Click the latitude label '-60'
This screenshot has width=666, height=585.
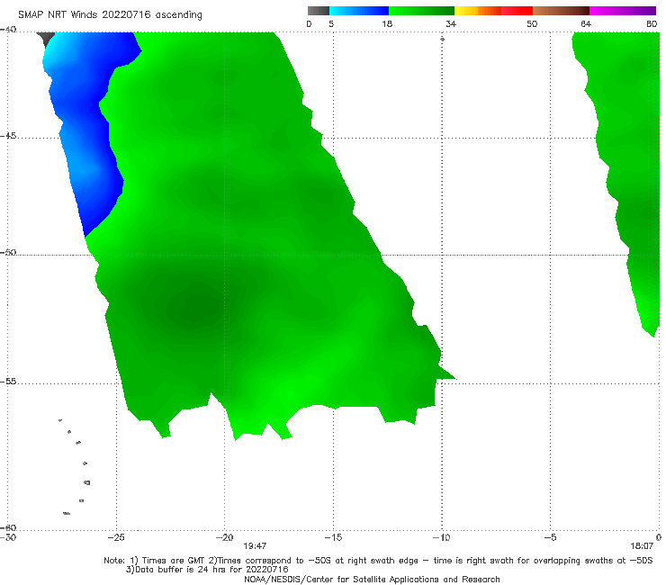pyautogui.click(x=8, y=527)
